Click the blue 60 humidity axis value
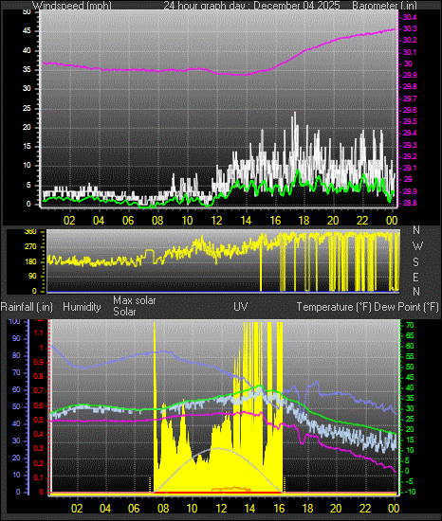 click(x=16, y=389)
